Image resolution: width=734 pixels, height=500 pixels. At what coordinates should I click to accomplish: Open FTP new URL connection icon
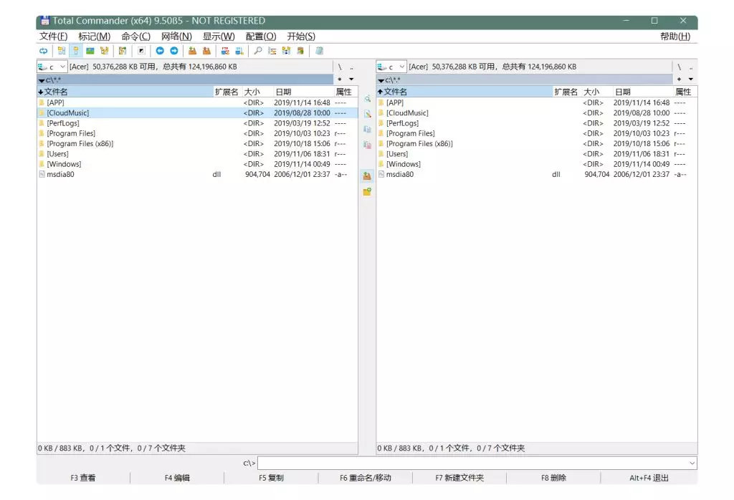[x=239, y=51]
